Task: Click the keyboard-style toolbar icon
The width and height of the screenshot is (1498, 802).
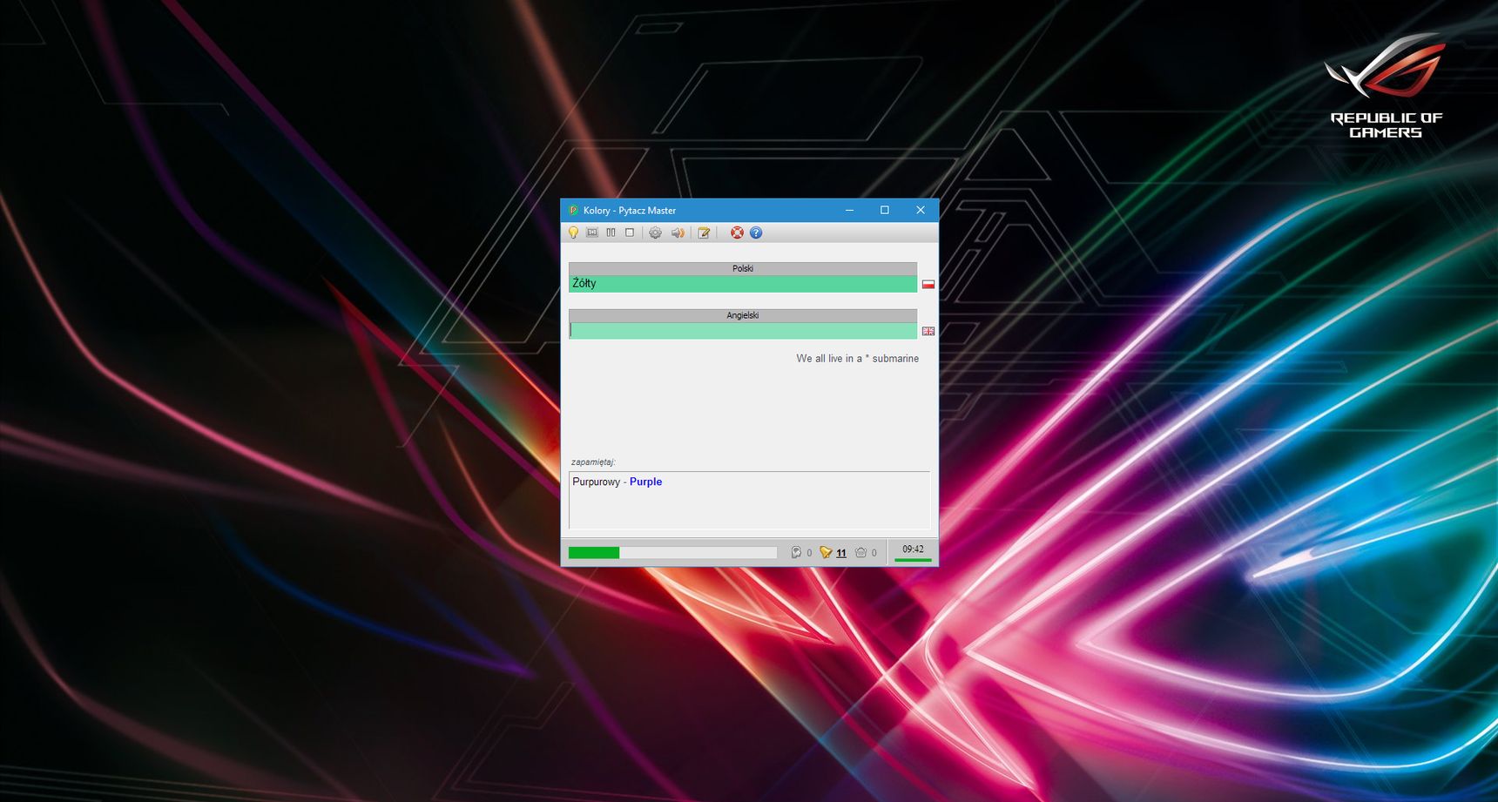Action: (592, 233)
